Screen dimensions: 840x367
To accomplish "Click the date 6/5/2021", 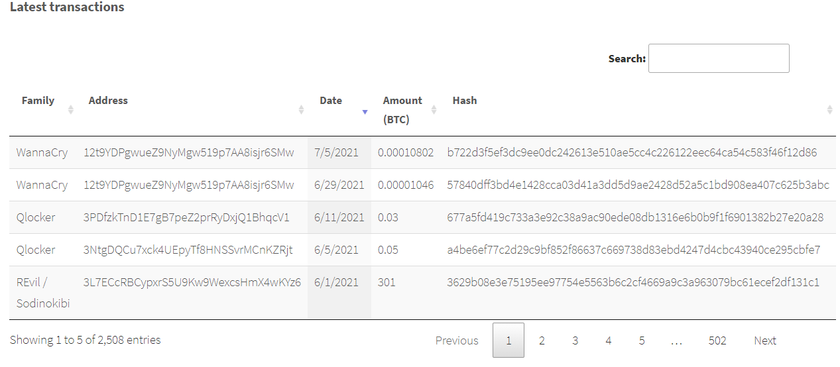I will pyautogui.click(x=336, y=250).
